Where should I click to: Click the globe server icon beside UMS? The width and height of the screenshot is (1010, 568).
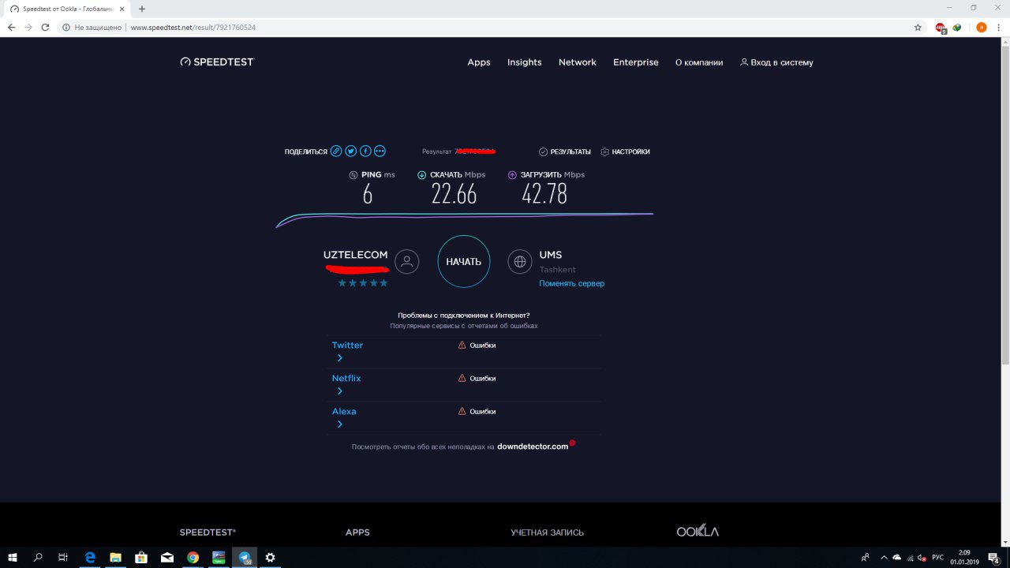click(519, 261)
